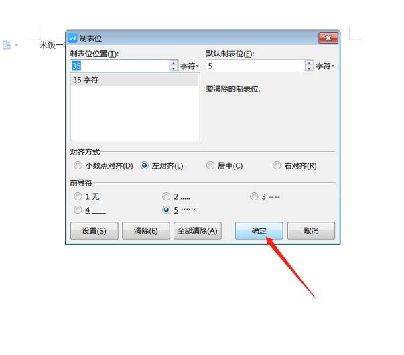
Task: Decrease default tab stop with down arrow
Action: coord(309,68)
